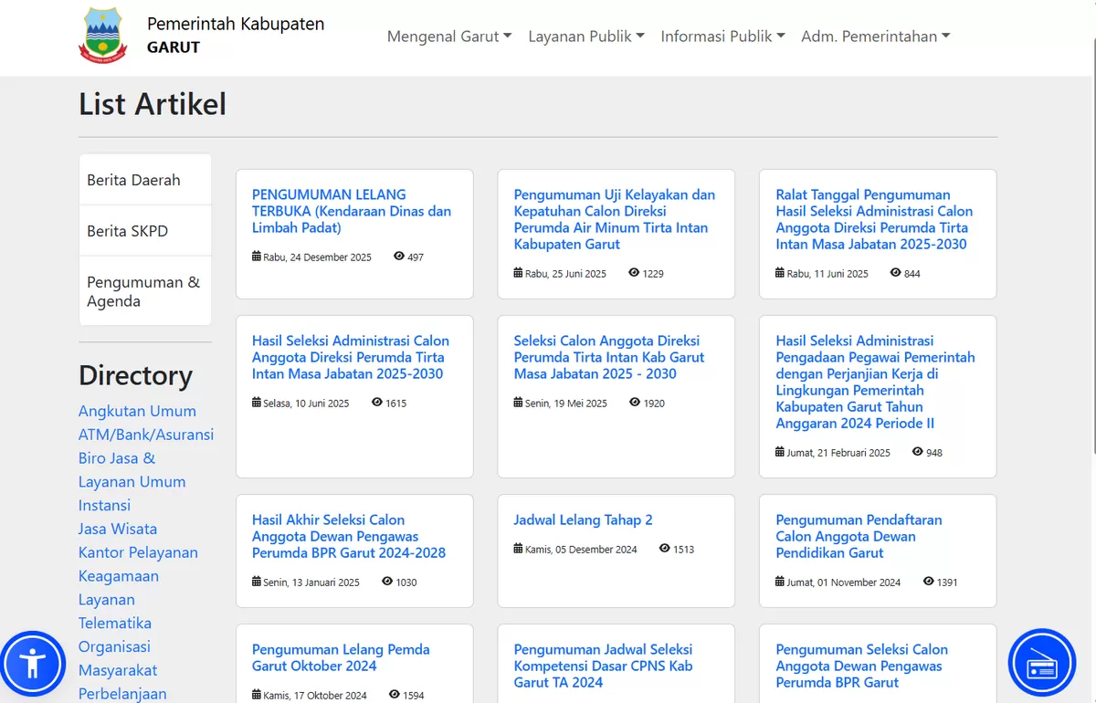Click calendar icon beside Jumat, 21 Februari 2025

tap(780, 452)
